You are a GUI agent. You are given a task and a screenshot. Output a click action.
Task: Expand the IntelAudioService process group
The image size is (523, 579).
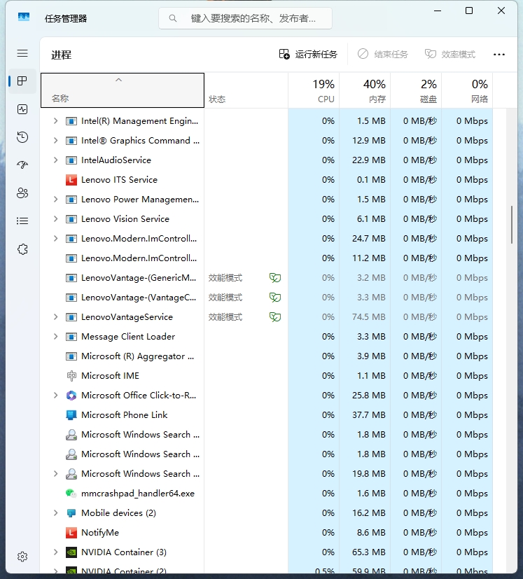55,160
